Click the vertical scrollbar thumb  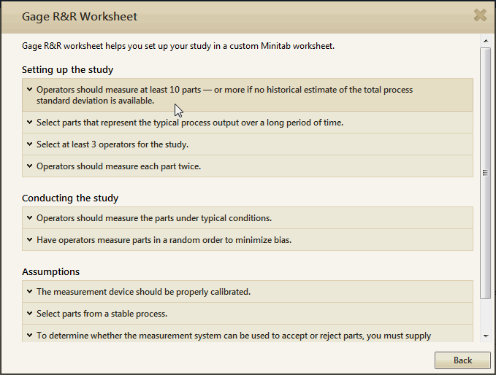[x=486, y=173]
